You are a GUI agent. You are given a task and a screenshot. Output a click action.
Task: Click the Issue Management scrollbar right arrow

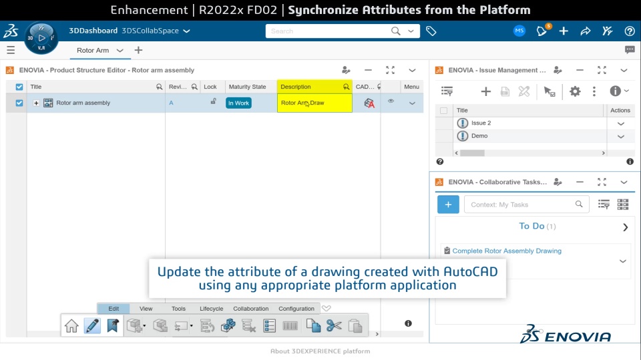[x=604, y=153]
